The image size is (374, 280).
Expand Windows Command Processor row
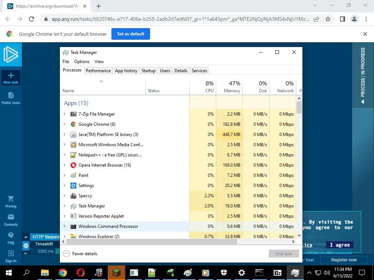coord(64,226)
